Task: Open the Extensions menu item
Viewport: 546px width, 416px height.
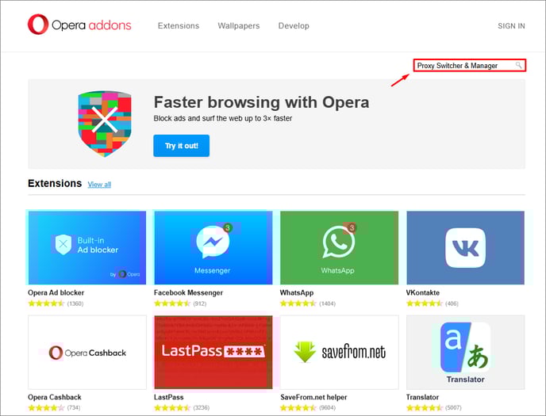Action: pos(179,25)
